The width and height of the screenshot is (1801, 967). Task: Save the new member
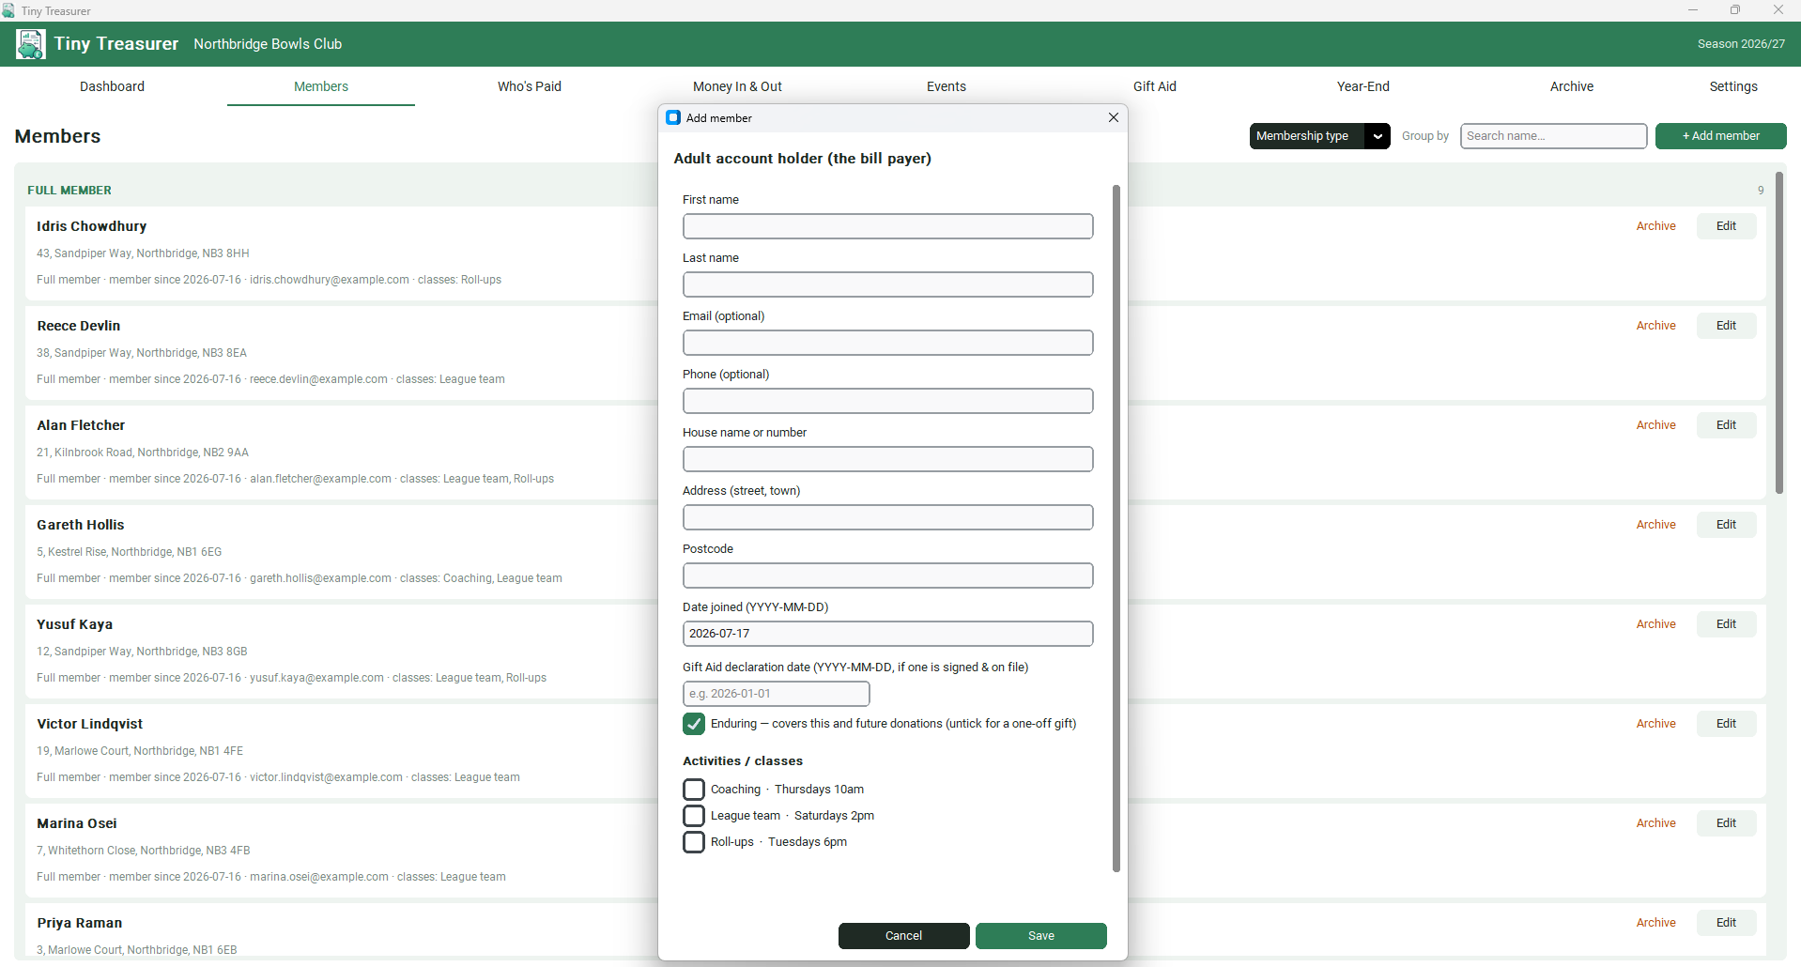point(1041,936)
